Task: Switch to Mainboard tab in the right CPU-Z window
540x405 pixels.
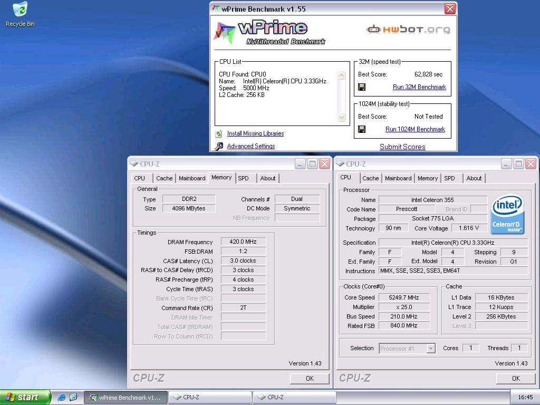Action: [398, 178]
